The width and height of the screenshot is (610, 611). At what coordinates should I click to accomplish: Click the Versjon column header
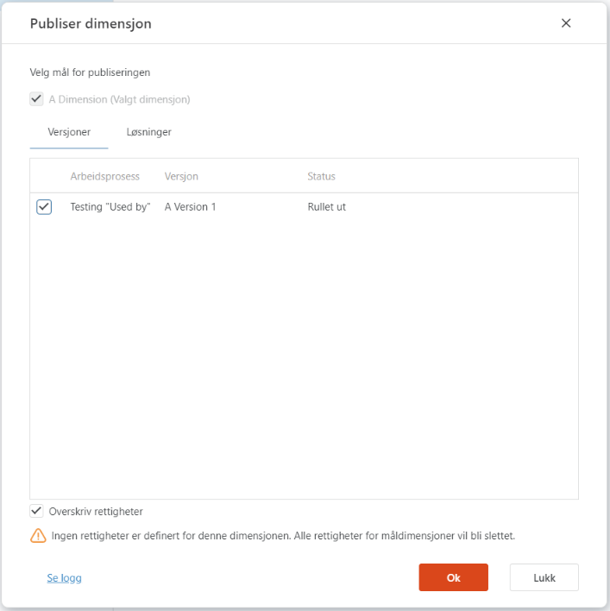click(181, 176)
